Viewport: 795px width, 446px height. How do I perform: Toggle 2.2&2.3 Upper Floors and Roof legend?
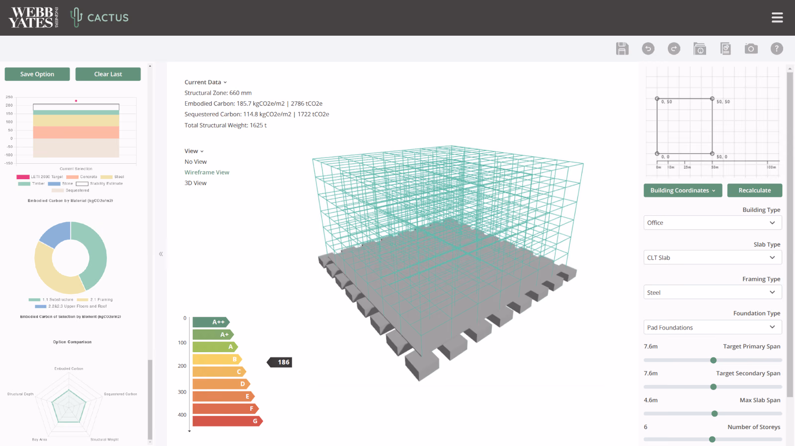click(71, 307)
